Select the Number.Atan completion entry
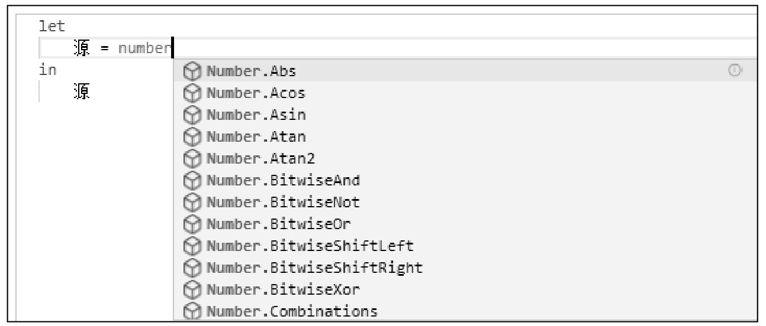 coord(464,137)
